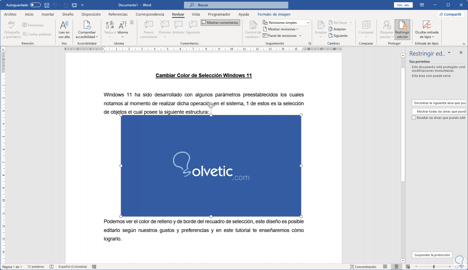
Task: Select the Solvetic image in document
Action: click(x=211, y=166)
